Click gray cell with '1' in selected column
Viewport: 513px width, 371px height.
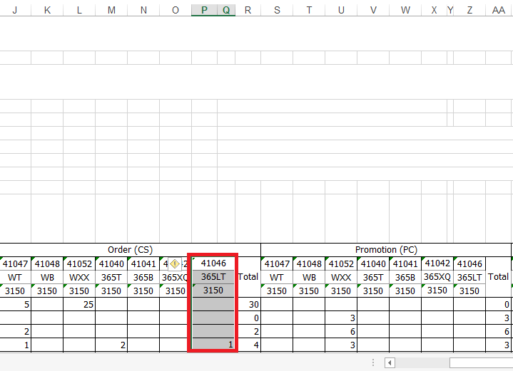click(213, 344)
